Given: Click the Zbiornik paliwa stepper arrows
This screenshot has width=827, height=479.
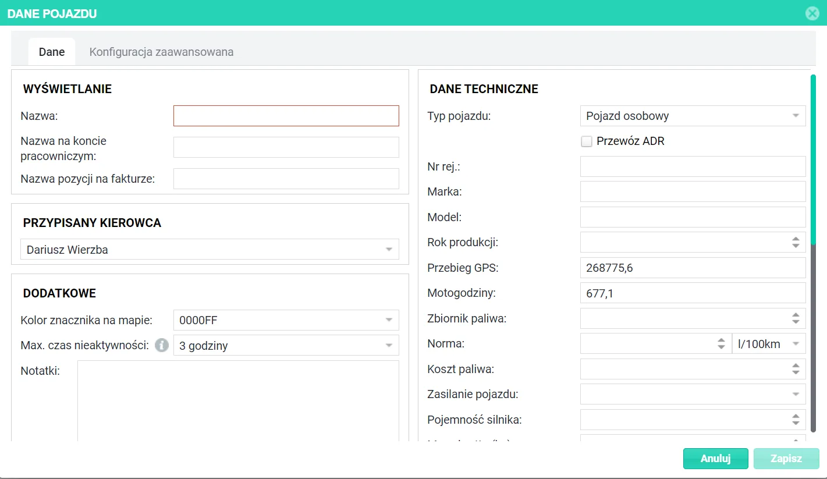Looking at the screenshot, I should pos(796,318).
